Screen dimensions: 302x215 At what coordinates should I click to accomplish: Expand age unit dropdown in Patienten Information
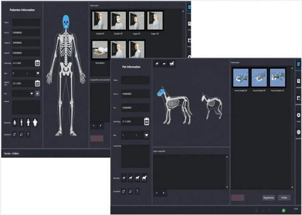(38, 73)
